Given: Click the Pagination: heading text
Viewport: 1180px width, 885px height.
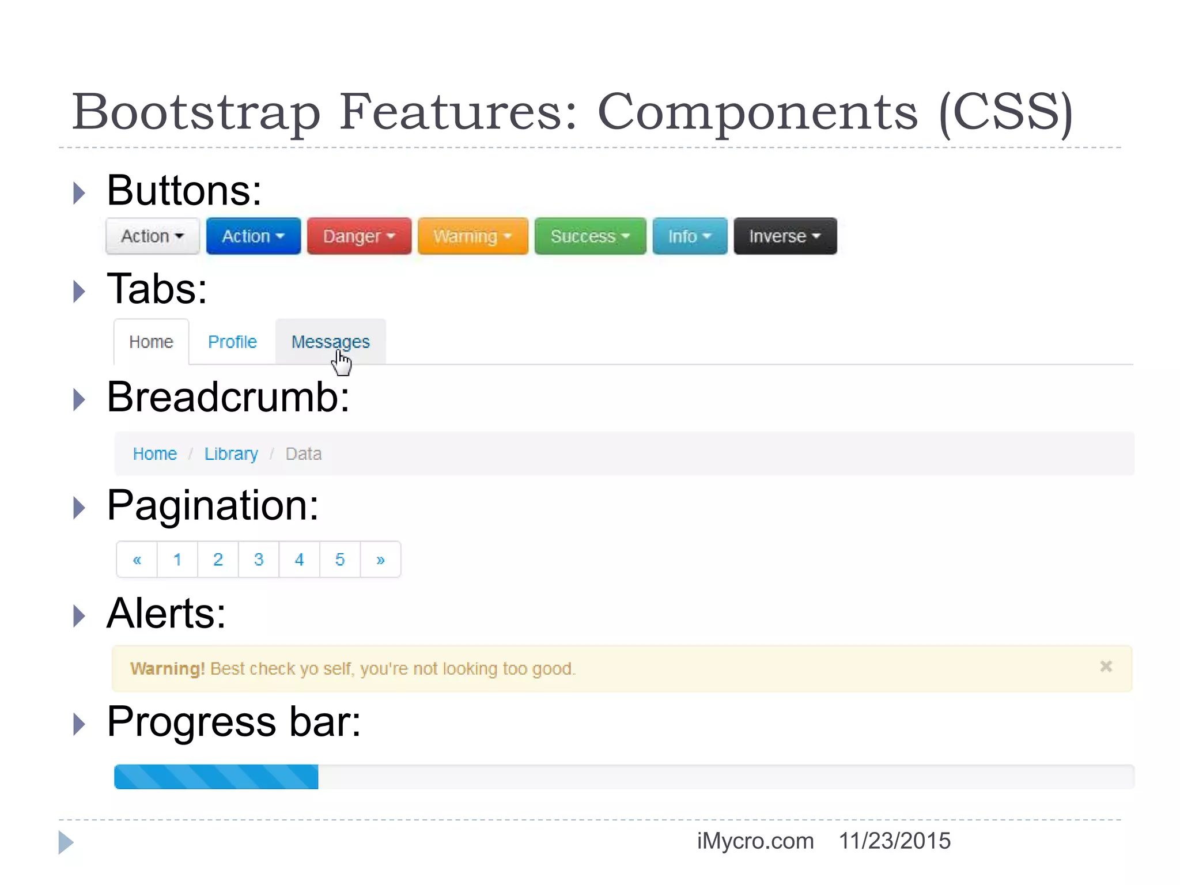Looking at the screenshot, I should point(213,506).
